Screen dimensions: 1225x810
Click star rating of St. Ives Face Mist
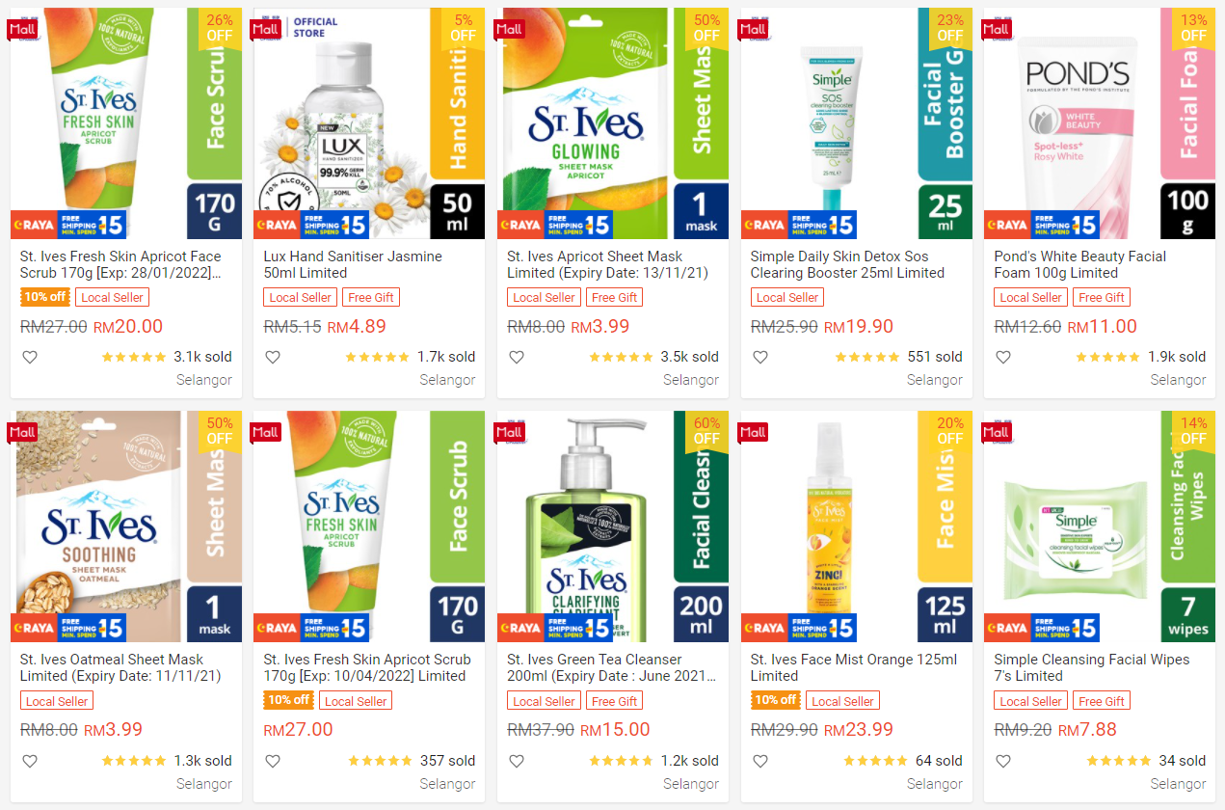coord(875,761)
